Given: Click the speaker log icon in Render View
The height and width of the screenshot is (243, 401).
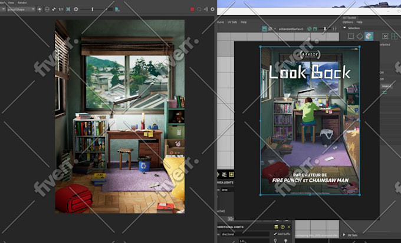Looking at the screenshot, I should 206,9.
